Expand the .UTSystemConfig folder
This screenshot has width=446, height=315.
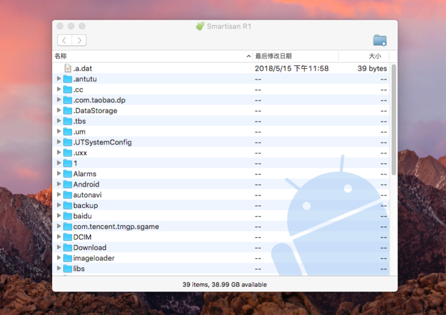tap(59, 141)
